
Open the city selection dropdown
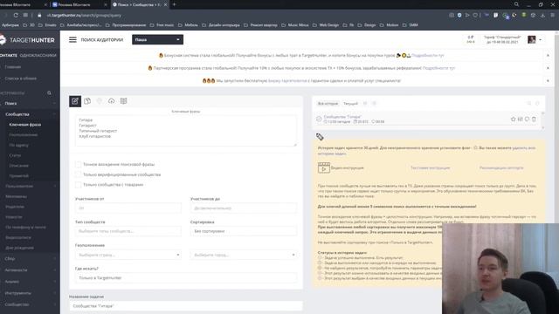(x=244, y=255)
